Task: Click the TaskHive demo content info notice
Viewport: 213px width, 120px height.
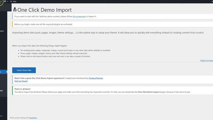Action: tap(112, 16)
